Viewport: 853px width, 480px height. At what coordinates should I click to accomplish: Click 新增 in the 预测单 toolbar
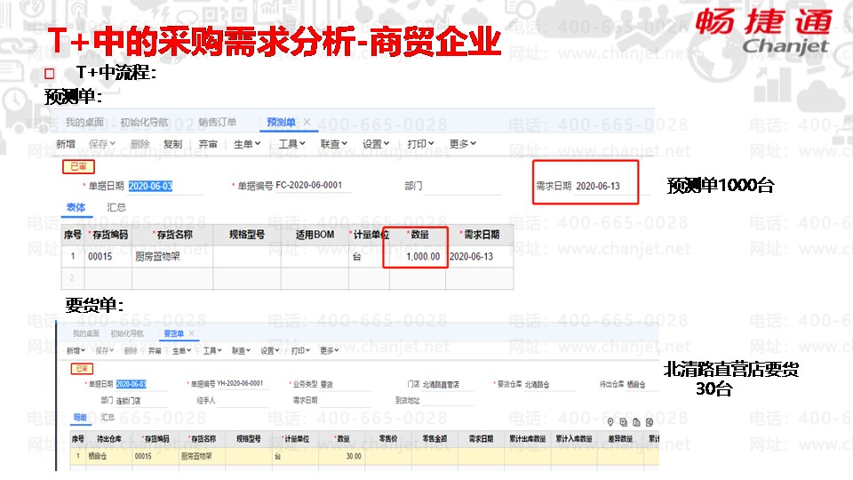(66, 144)
